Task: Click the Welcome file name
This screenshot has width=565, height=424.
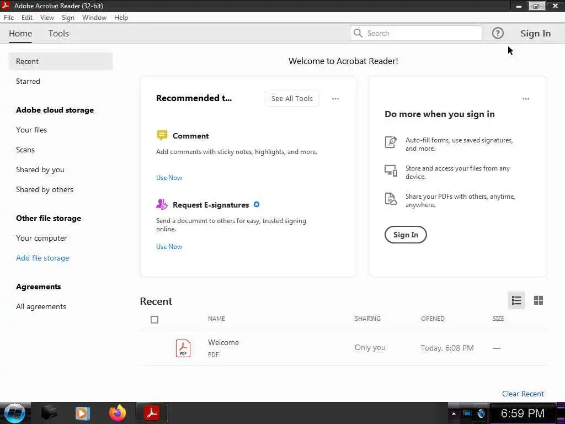Action: click(x=223, y=342)
